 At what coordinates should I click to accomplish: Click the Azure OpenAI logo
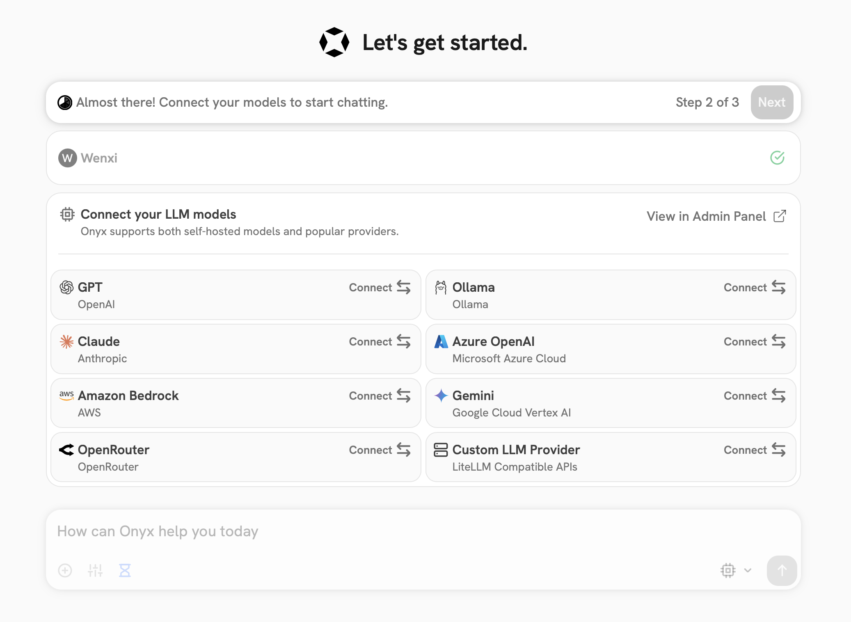441,341
